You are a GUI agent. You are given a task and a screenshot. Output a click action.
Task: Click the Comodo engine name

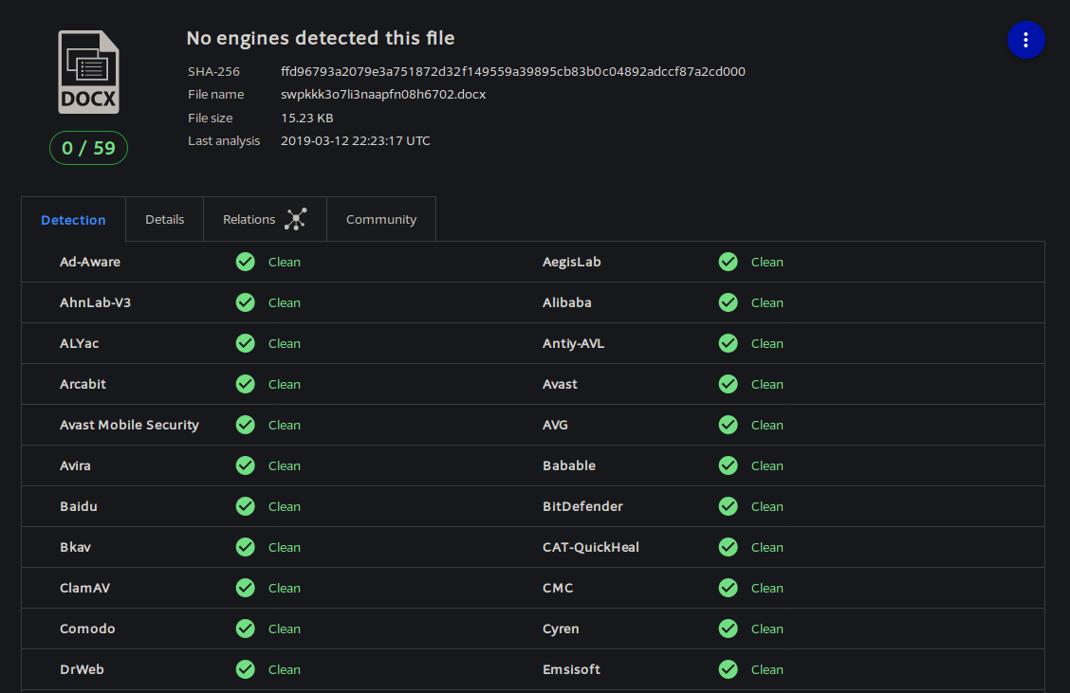coord(87,629)
